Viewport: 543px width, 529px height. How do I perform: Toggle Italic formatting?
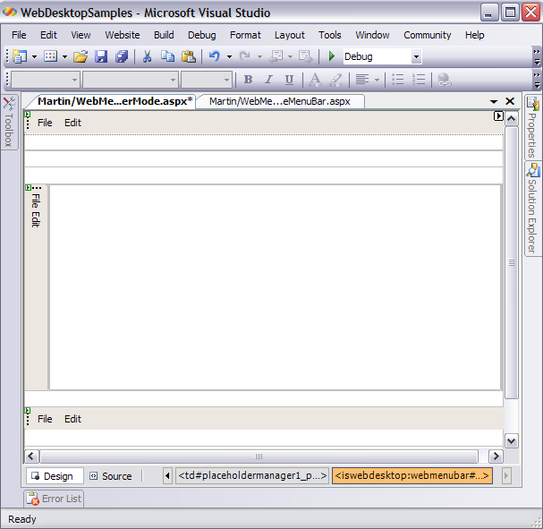click(x=267, y=80)
